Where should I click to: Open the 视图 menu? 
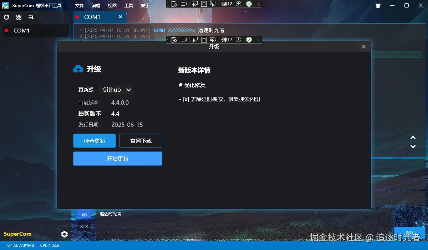(112, 5)
